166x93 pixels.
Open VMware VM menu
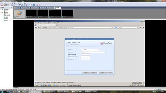12,3
